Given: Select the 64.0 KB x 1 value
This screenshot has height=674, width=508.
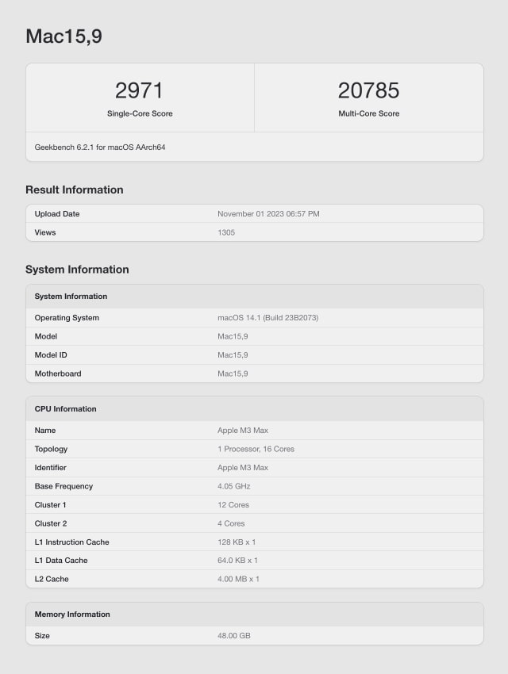Looking at the screenshot, I should point(237,560).
